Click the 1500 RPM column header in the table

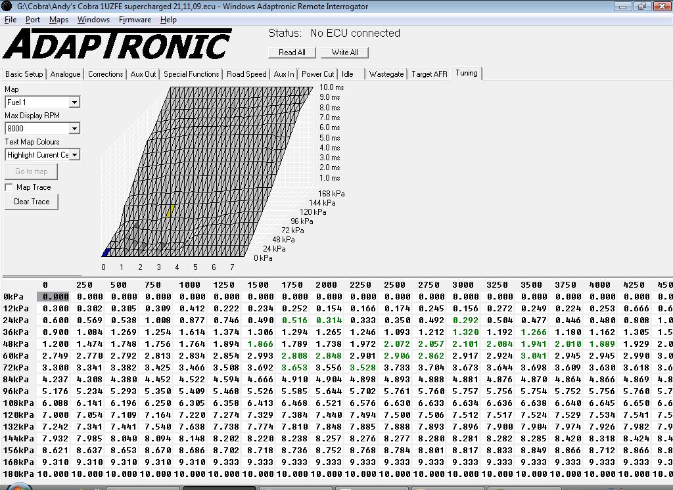tap(258, 285)
